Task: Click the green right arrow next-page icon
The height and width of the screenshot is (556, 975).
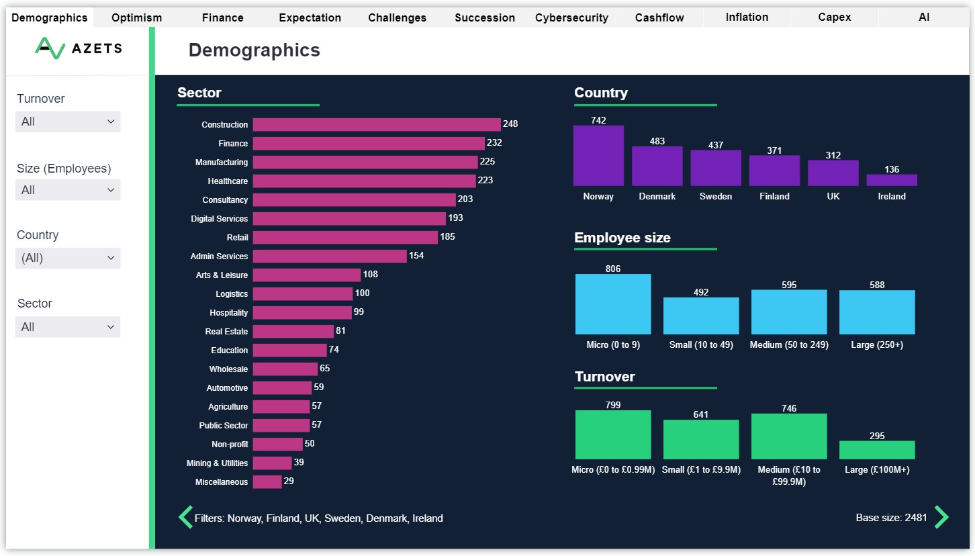Action: click(941, 517)
